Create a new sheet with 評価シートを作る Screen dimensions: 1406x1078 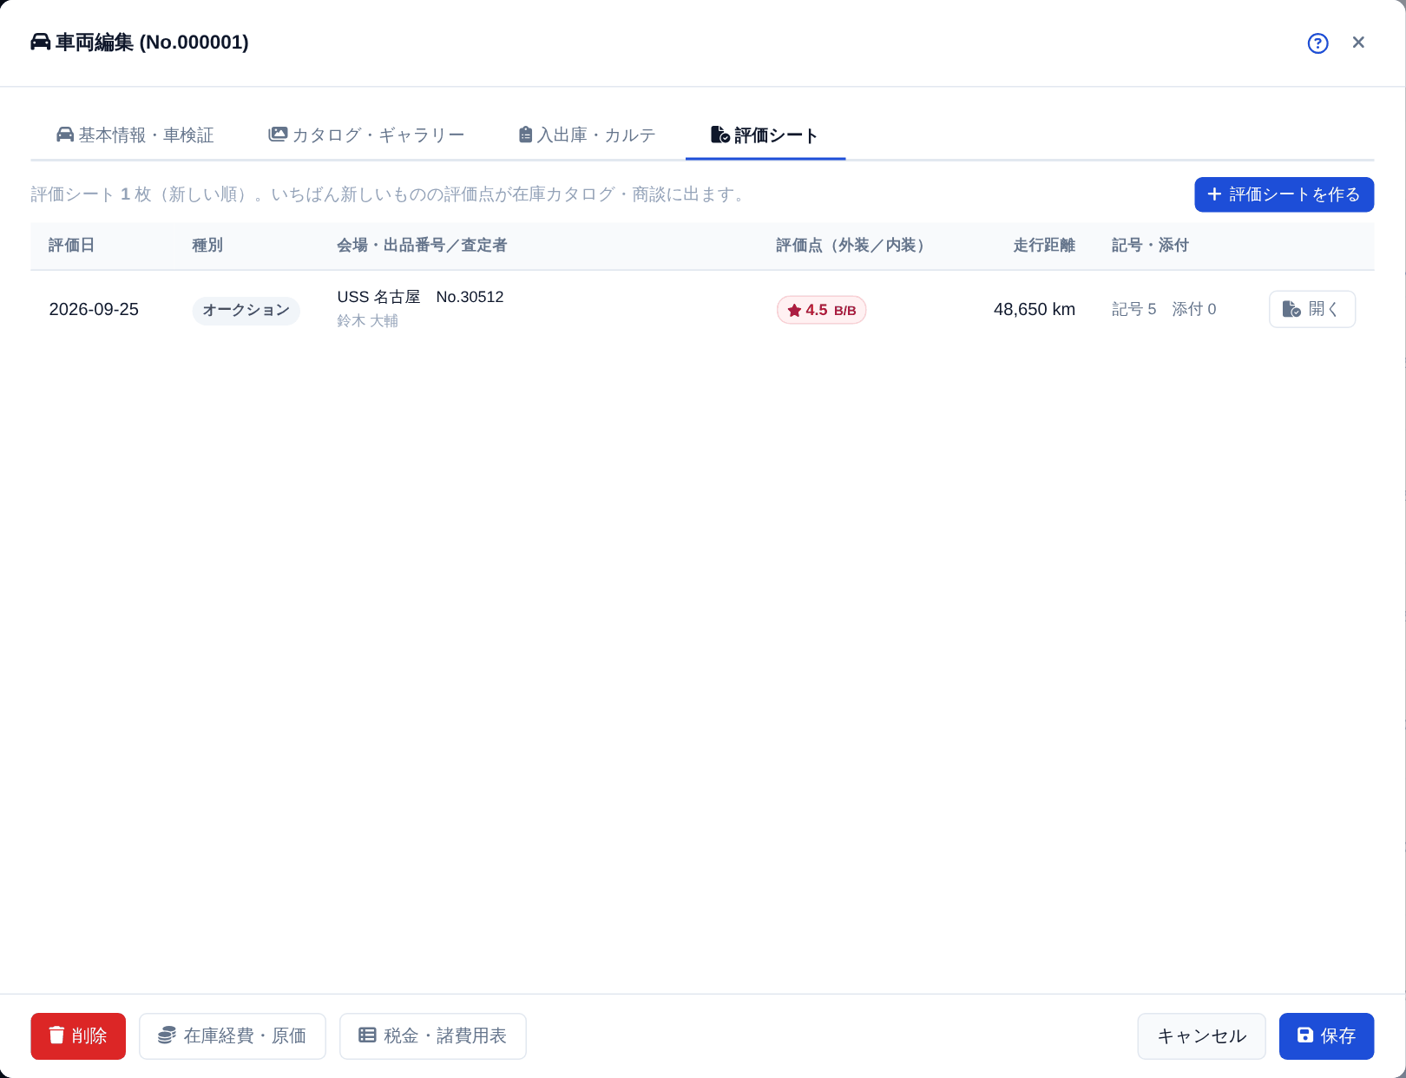click(1284, 194)
